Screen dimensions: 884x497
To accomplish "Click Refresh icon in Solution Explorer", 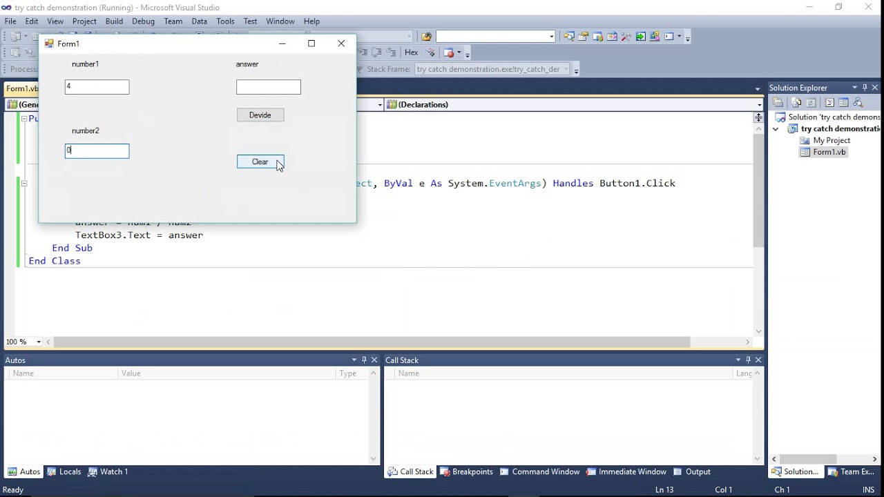I will pyautogui.click(x=811, y=103).
